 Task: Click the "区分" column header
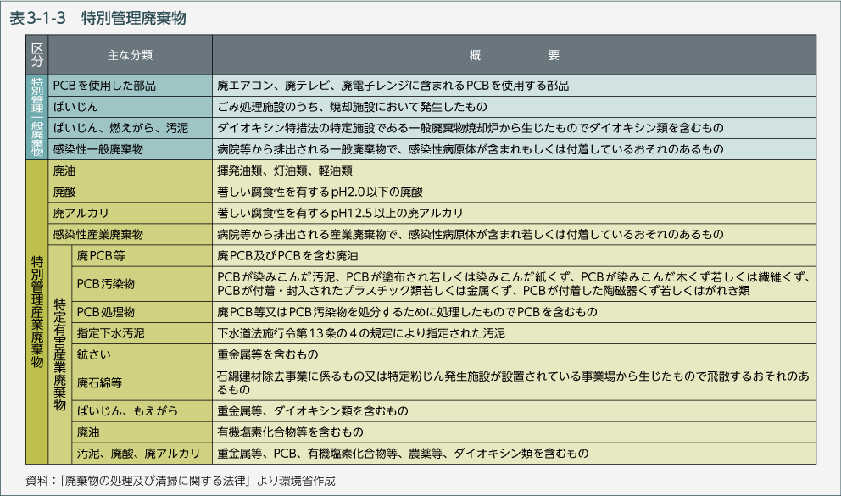click(36, 55)
